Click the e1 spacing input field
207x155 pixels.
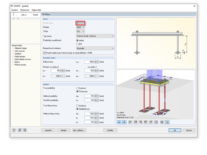56,71
